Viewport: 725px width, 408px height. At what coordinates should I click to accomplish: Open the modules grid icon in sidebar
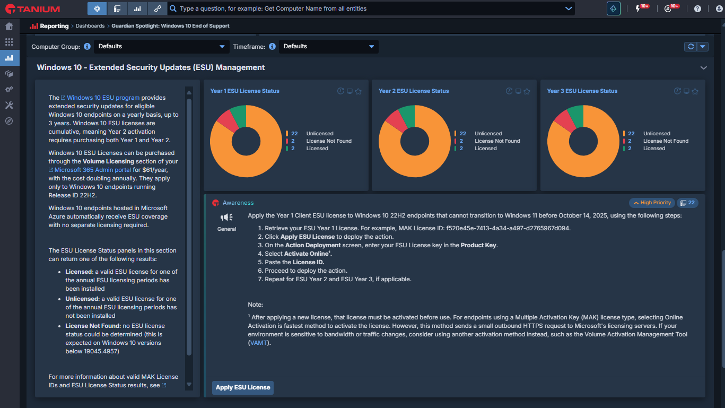click(x=9, y=42)
